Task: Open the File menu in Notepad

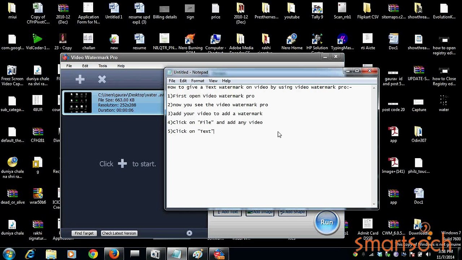Action: point(172,81)
